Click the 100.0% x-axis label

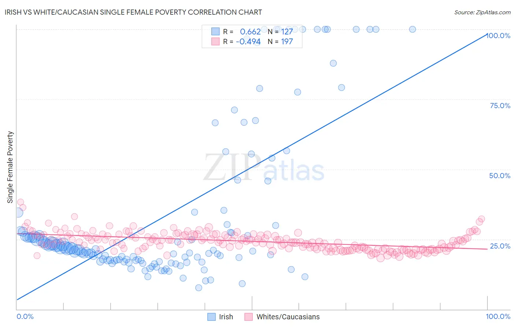(x=498, y=316)
